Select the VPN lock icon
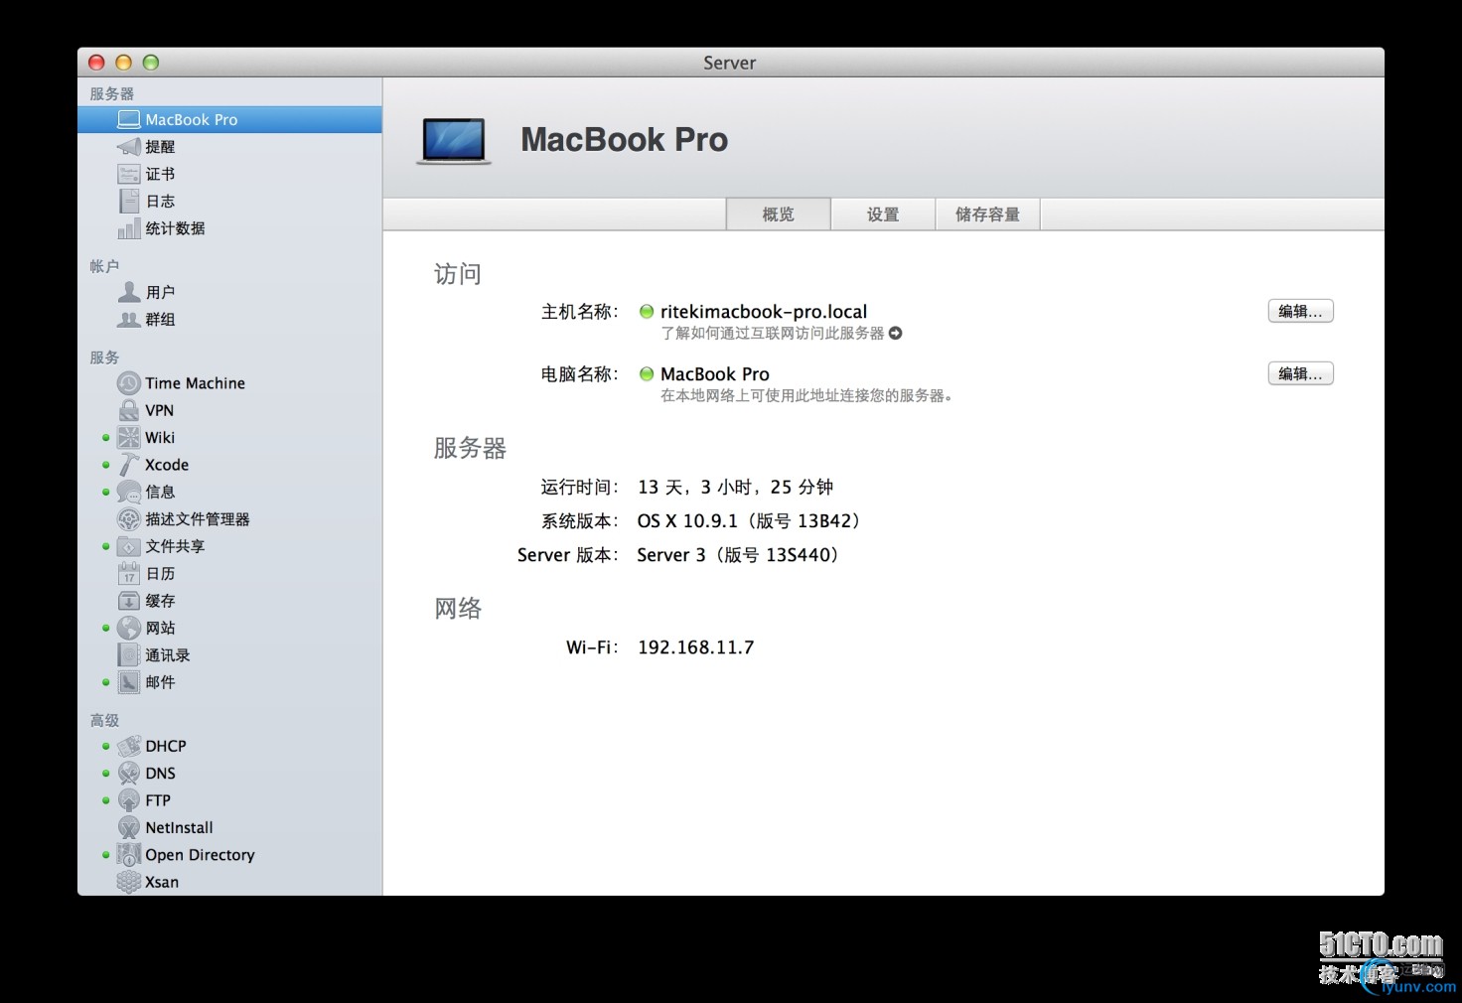This screenshot has width=1462, height=1003. click(129, 410)
